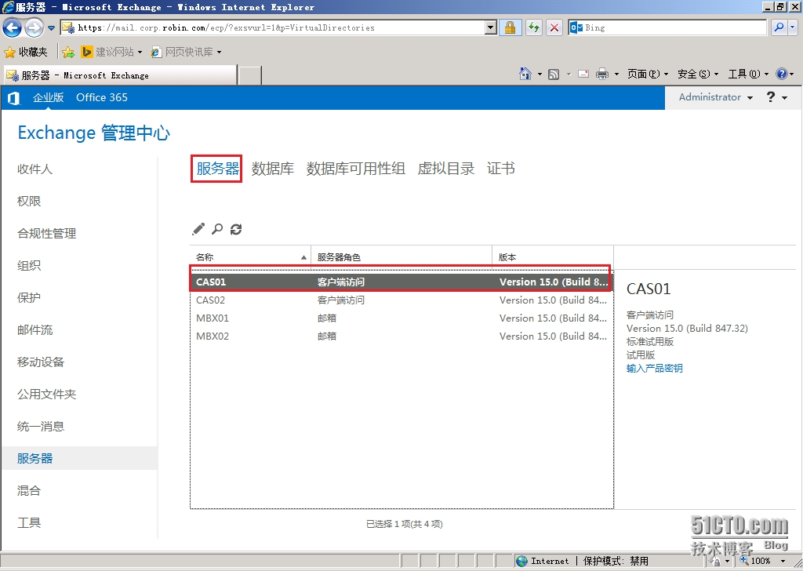Open the recent pages dropdown arrow
This screenshot has height=571, width=803.
pos(51,27)
